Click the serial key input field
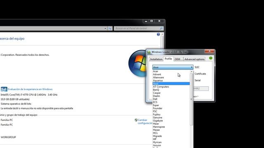264x148 pixels. tap(201, 89)
